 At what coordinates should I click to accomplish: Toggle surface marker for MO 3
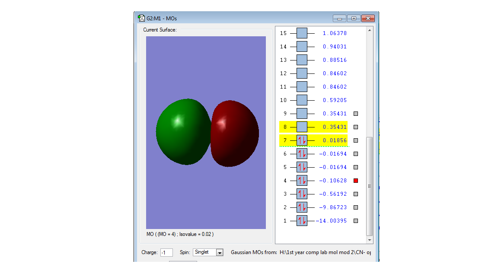356,194
